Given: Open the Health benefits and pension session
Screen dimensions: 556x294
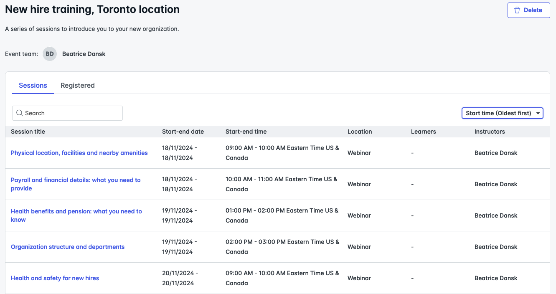Looking at the screenshot, I should click(76, 215).
